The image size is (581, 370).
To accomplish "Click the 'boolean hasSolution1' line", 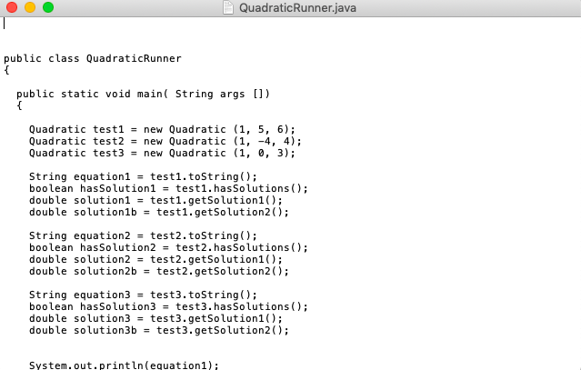I will tap(168, 188).
